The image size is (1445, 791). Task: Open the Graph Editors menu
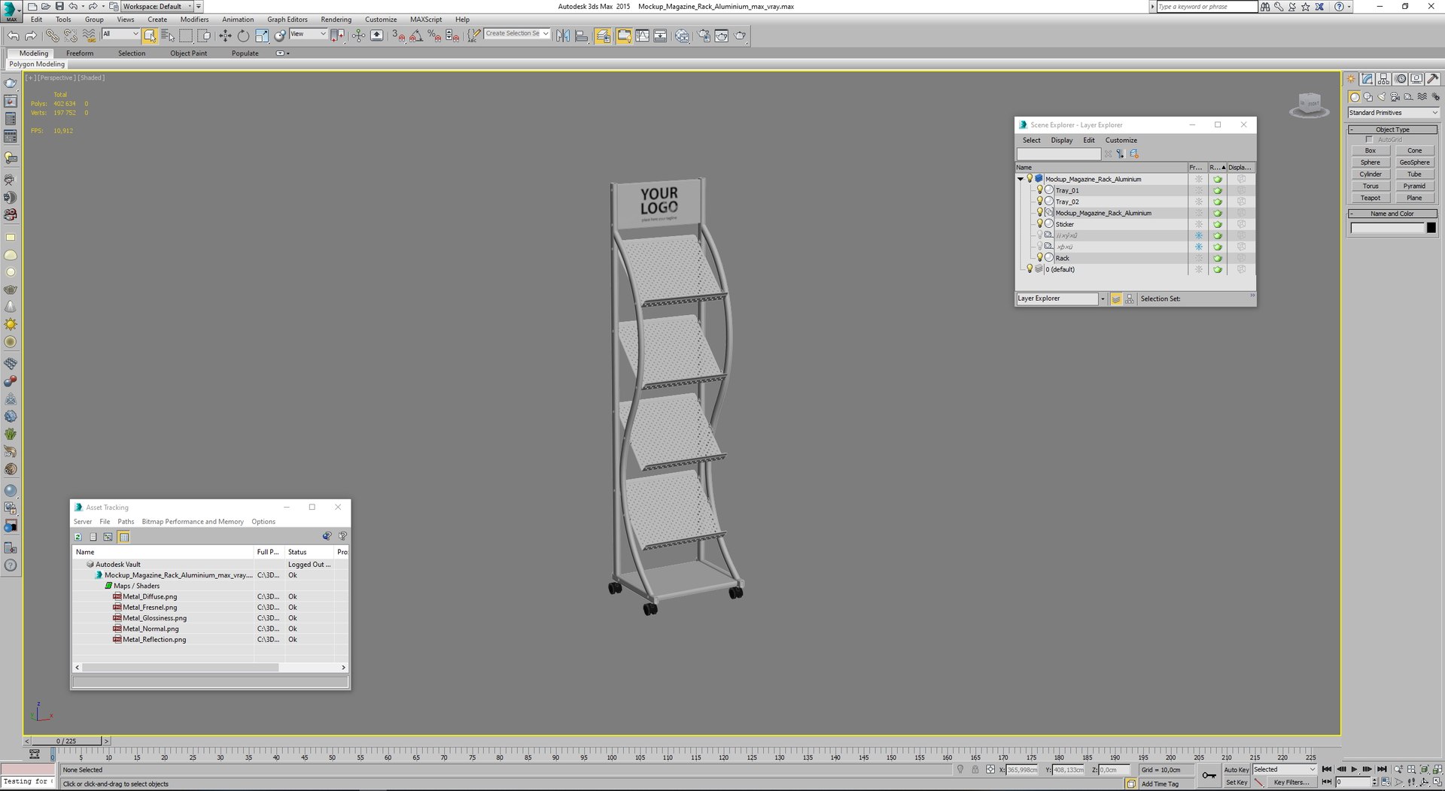[287, 20]
